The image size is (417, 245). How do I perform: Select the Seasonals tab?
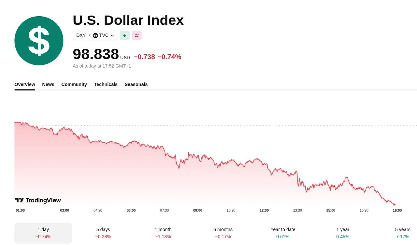coord(136,84)
